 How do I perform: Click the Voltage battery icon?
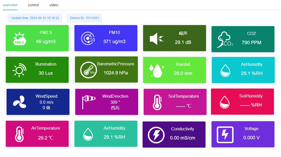tap(224, 134)
